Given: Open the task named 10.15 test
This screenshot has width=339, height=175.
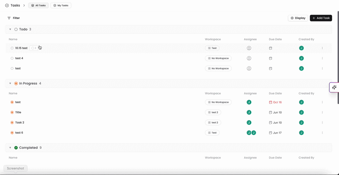Looking at the screenshot, I should [x=21, y=48].
